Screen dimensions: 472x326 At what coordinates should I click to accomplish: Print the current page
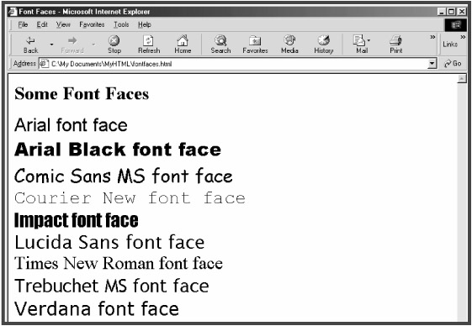pos(395,45)
